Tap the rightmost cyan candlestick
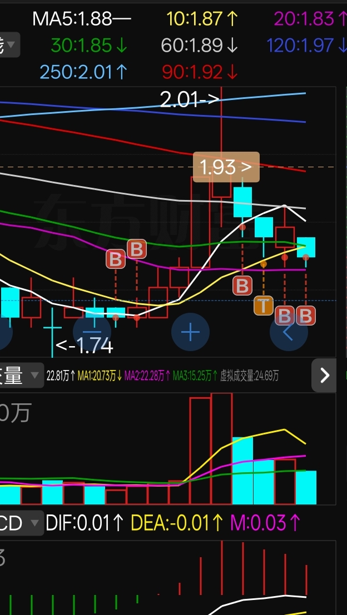347x615 pixels. (306, 247)
